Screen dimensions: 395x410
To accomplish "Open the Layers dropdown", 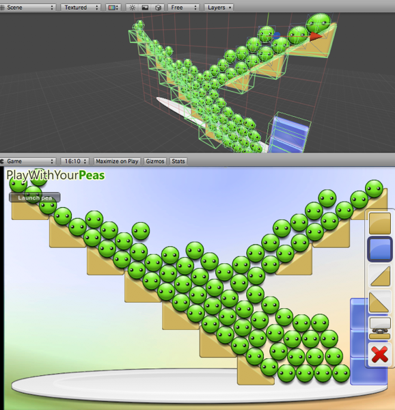I will 219,8.
